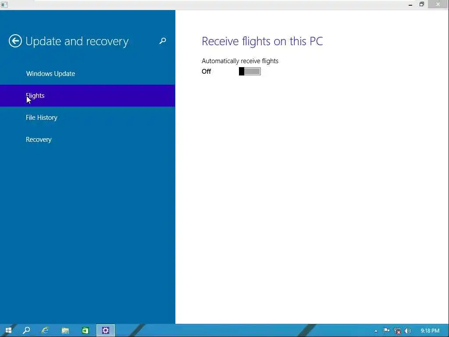
Task: Go back with the circled arrow button
Action: coord(15,41)
